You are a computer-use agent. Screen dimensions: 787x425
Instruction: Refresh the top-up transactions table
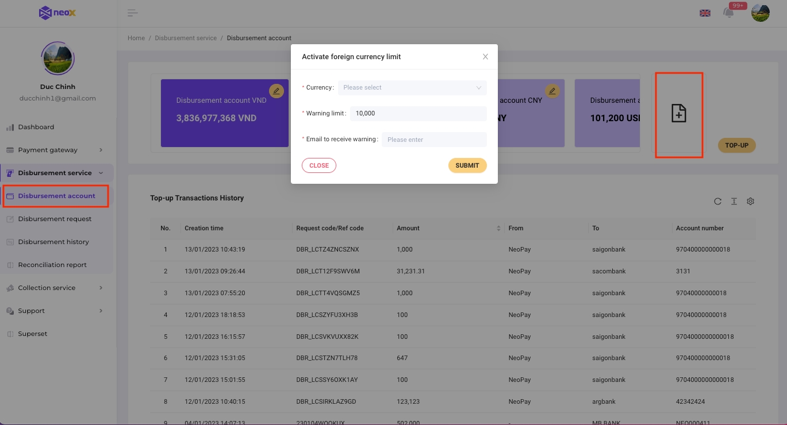[717, 201]
